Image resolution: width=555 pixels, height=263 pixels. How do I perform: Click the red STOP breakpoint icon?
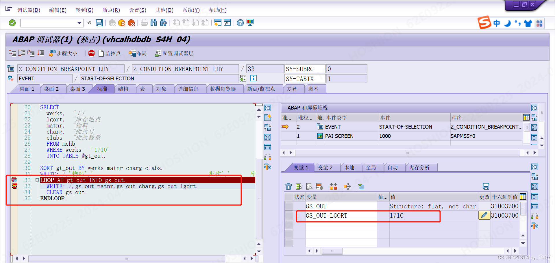(x=92, y=53)
